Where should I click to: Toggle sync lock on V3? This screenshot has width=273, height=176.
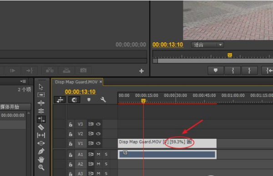pyautogui.click(x=91, y=124)
